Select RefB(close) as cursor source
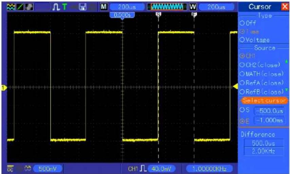The width and height of the screenshot is (290, 174). pos(261,92)
